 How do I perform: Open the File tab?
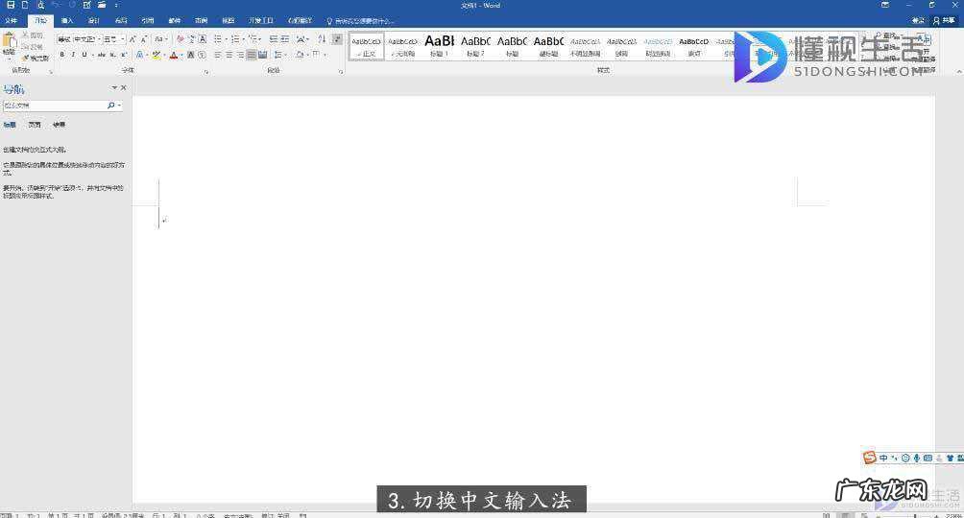click(12, 21)
